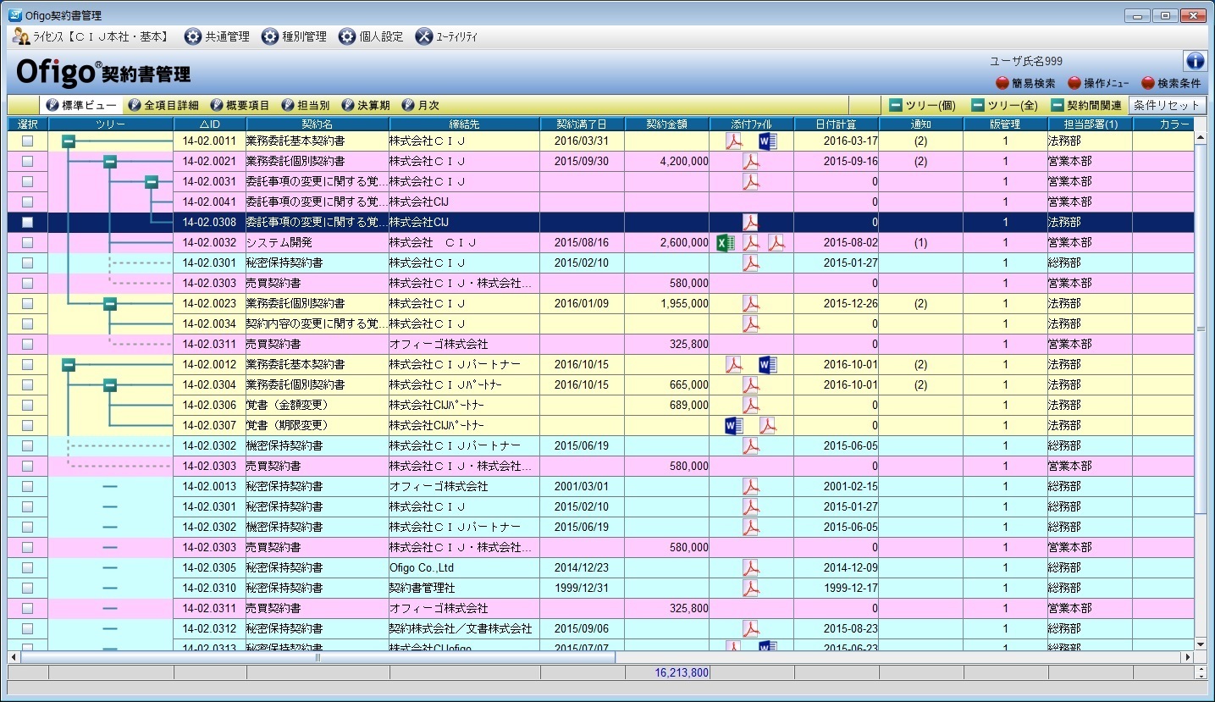Click the blue information icon
Viewport: 1215px width, 702px height.
[x=1194, y=61]
